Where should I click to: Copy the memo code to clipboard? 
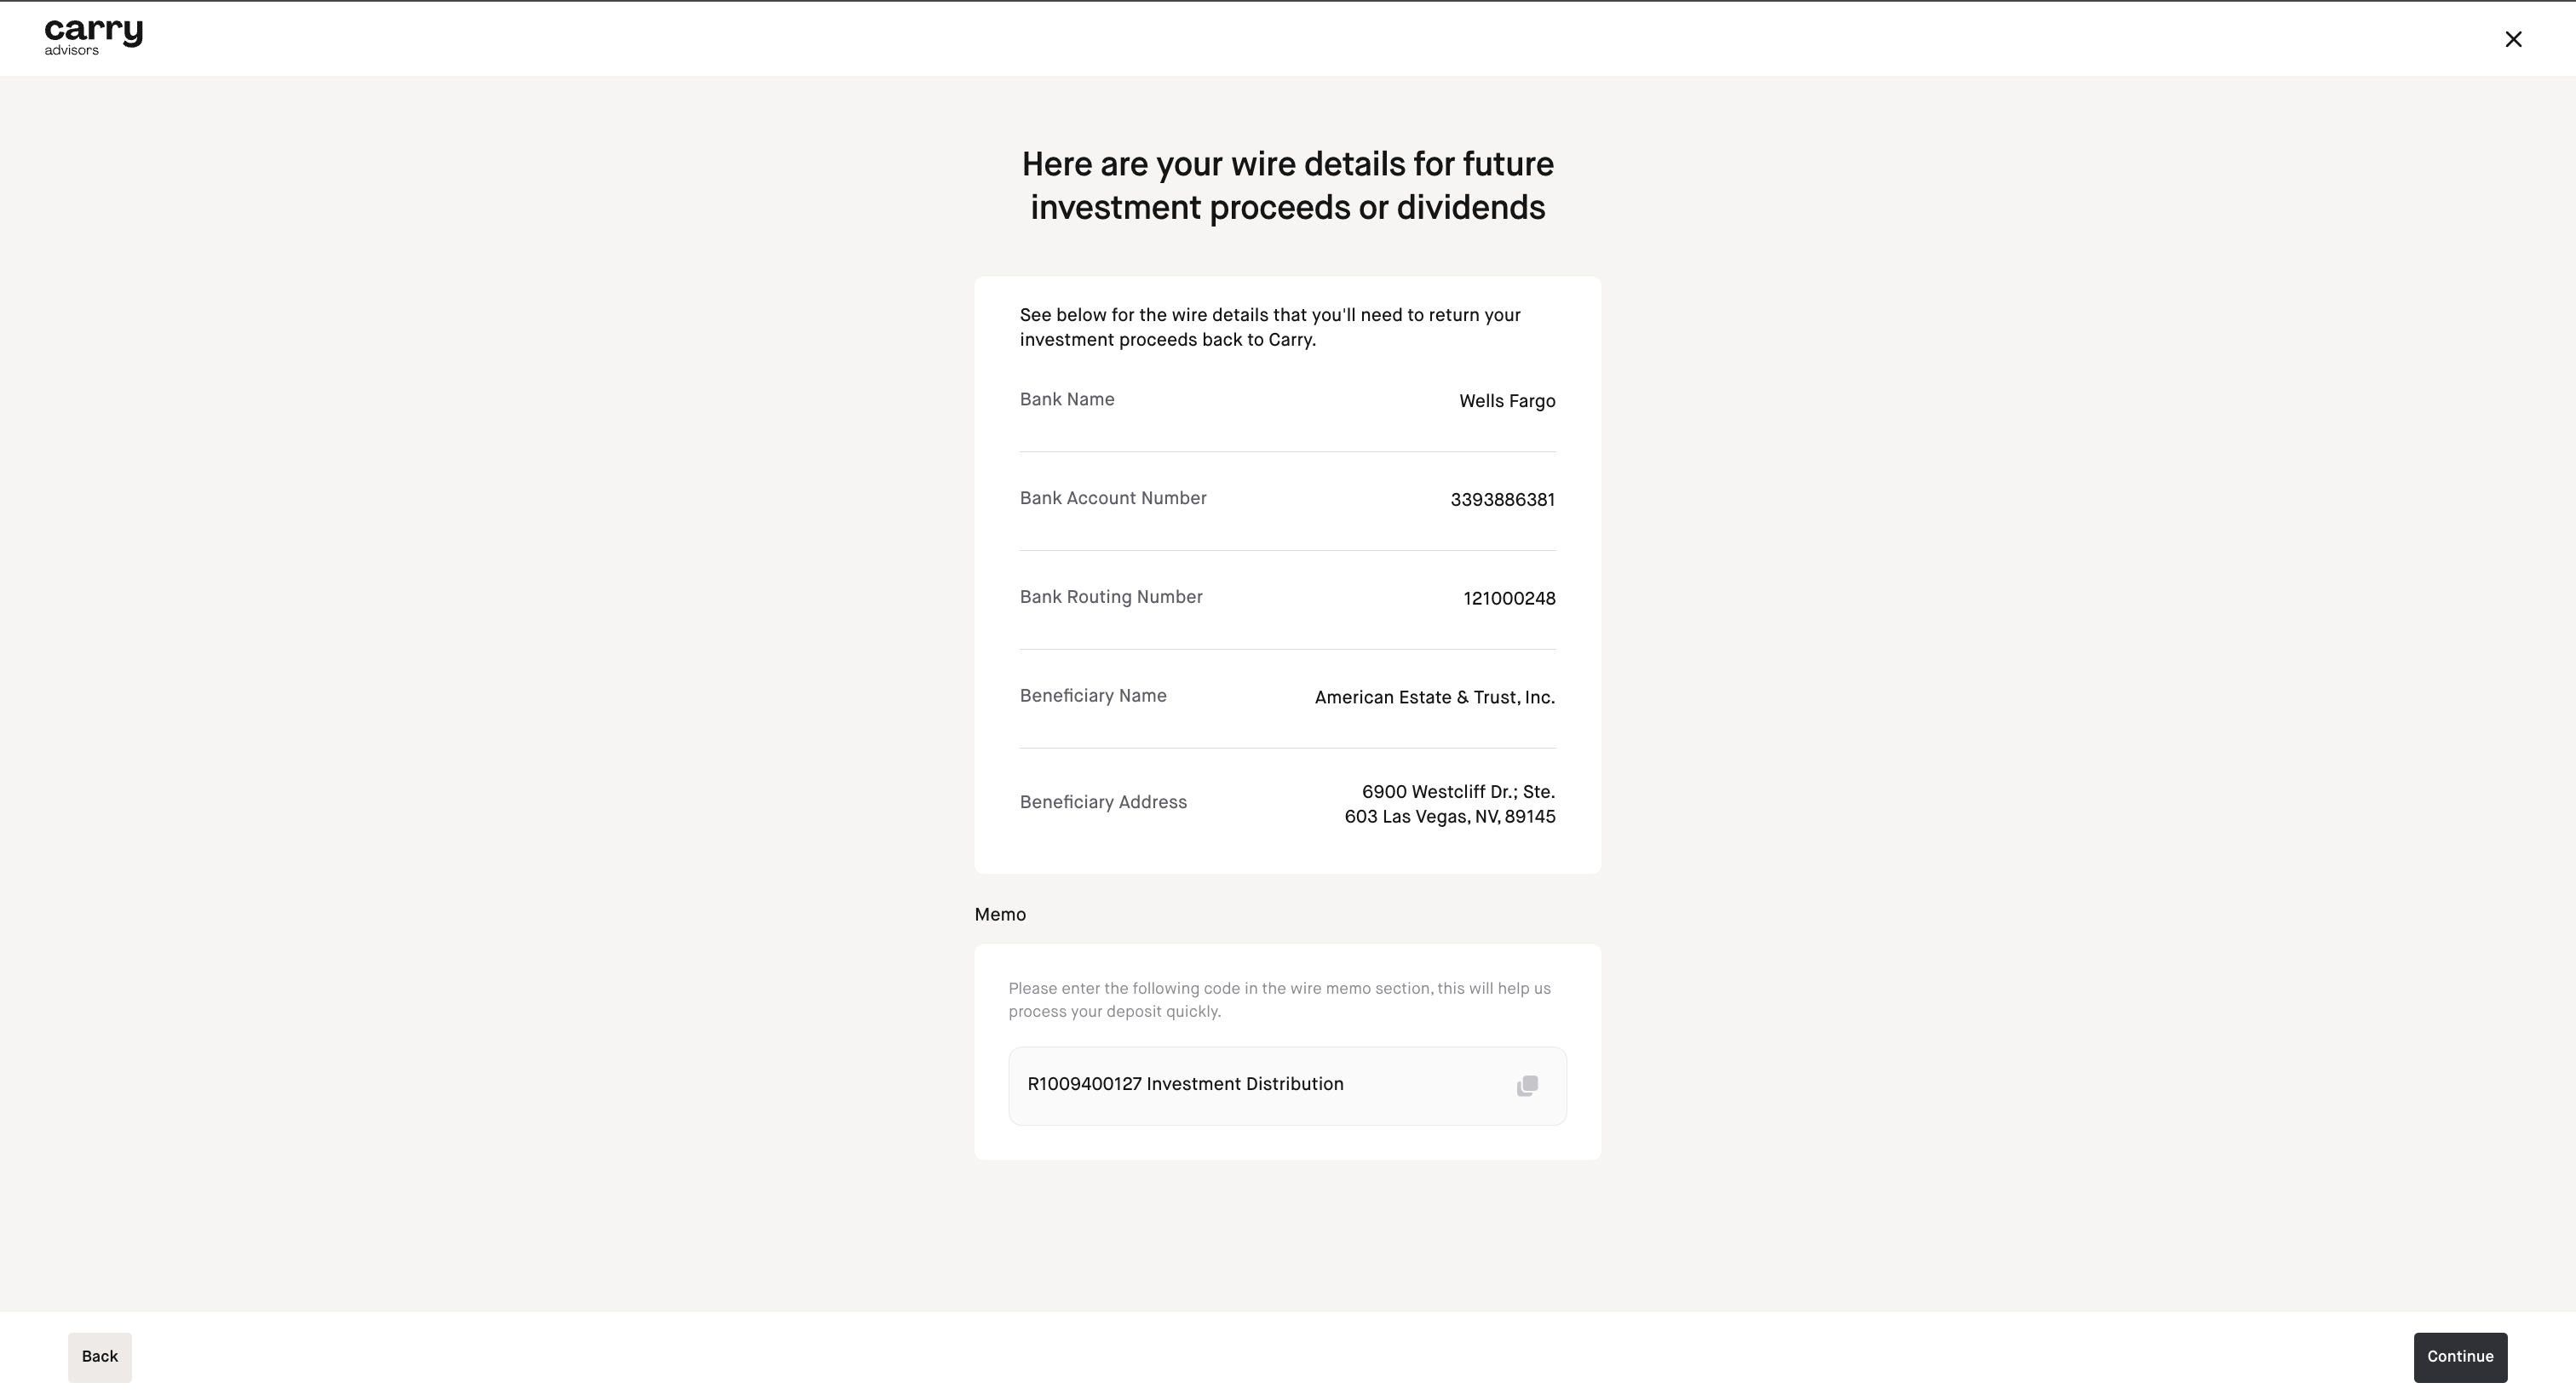click(1526, 1086)
